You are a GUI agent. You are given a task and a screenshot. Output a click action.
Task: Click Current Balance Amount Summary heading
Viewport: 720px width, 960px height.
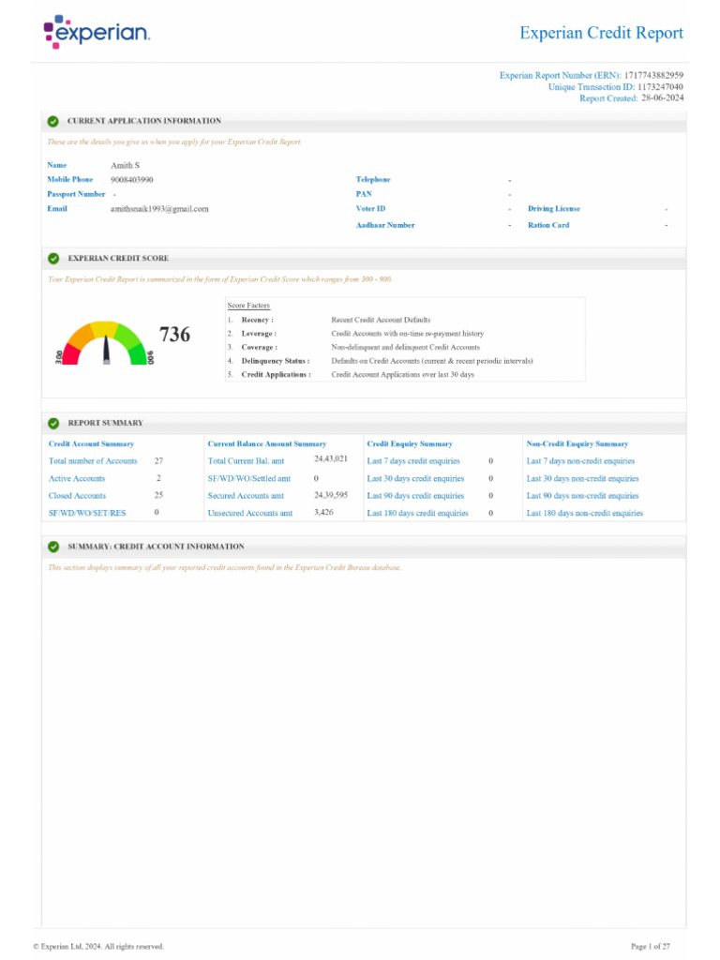[267, 443]
